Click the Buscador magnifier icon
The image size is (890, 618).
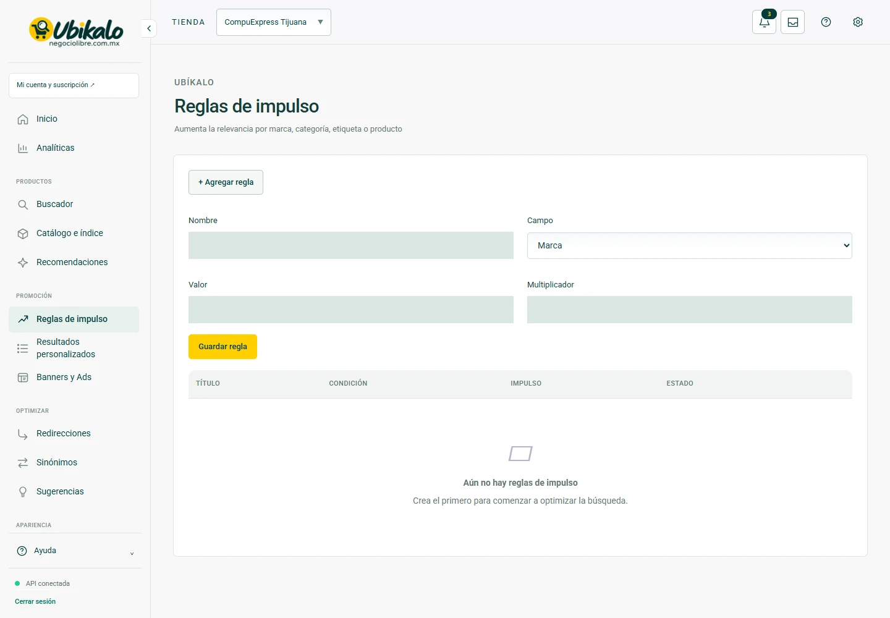[23, 205]
